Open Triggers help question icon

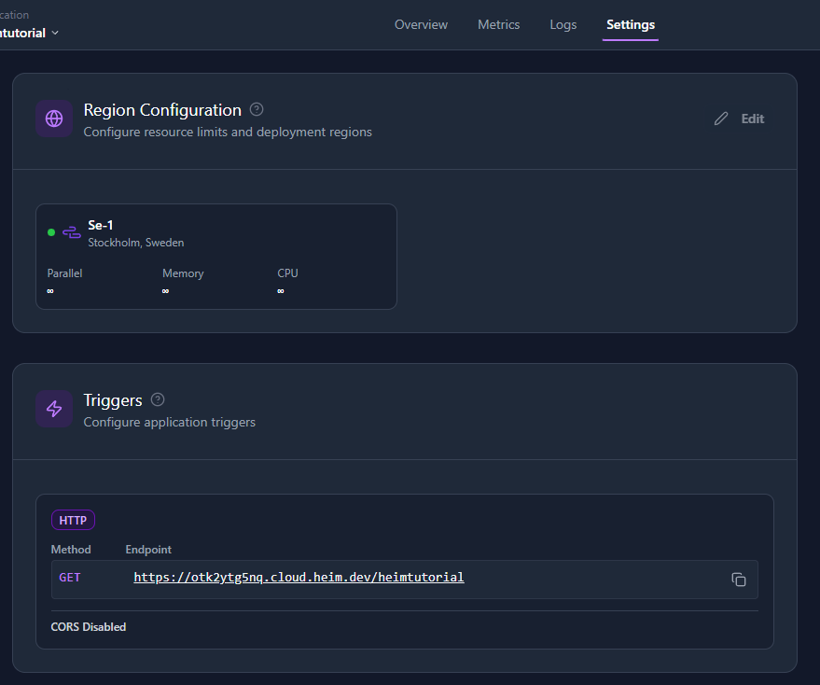point(158,399)
